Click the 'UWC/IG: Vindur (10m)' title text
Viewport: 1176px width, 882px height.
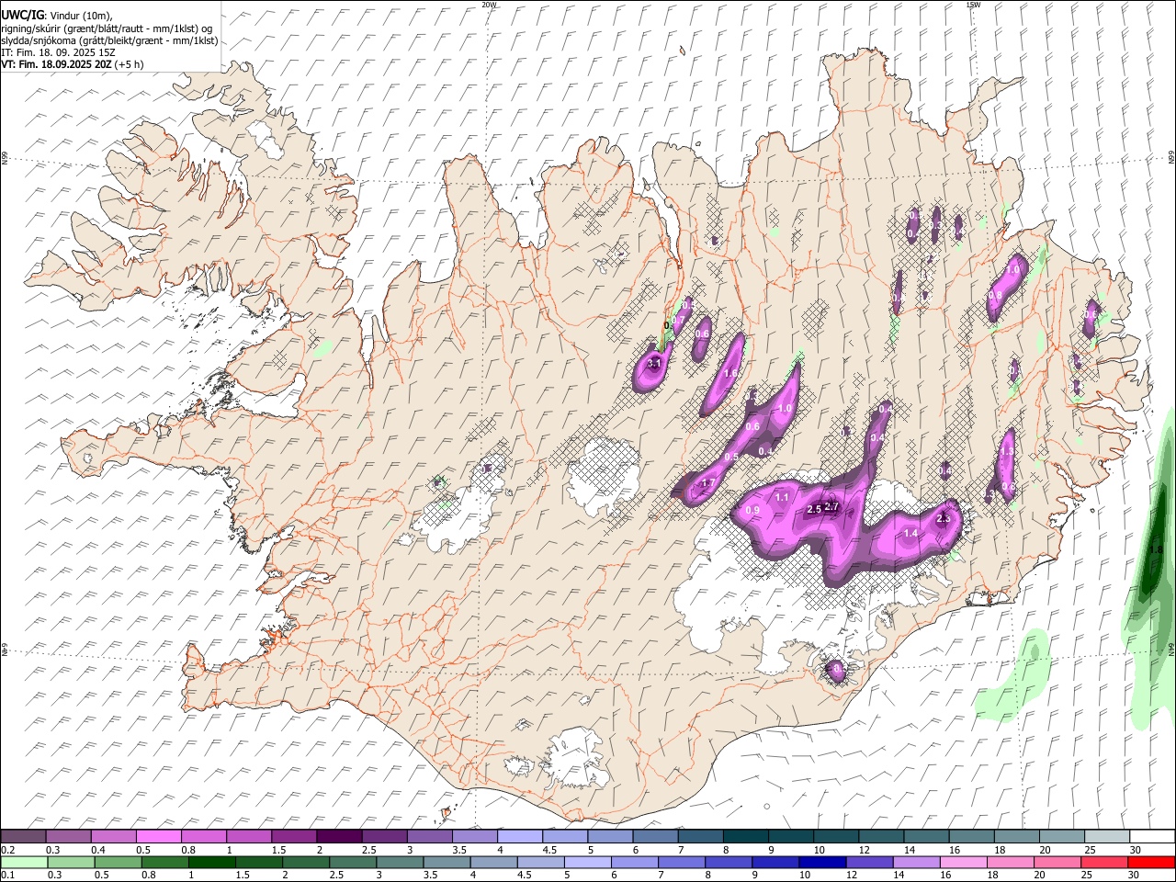tap(57, 16)
